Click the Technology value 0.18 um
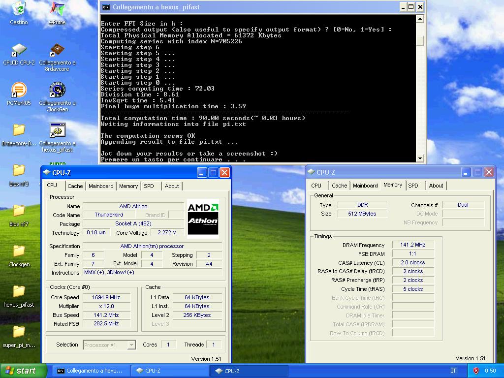 pyautogui.click(x=96, y=232)
